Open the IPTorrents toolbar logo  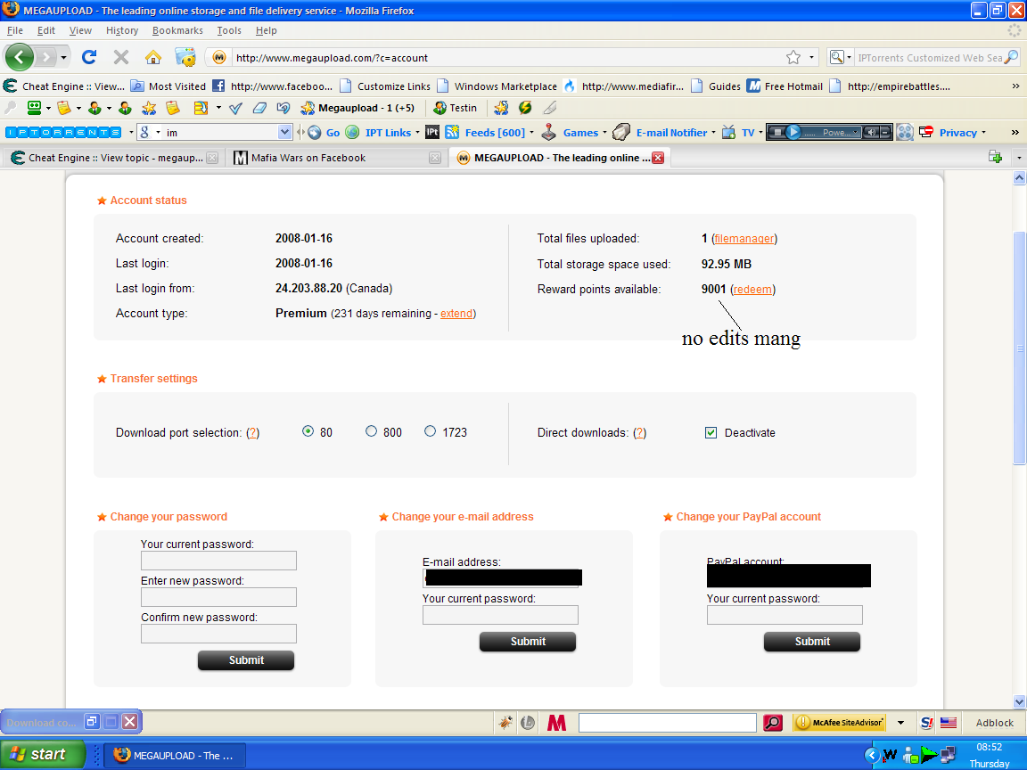point(63,132)
